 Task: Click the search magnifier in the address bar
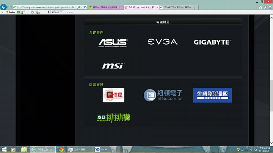tap(78, 7)
